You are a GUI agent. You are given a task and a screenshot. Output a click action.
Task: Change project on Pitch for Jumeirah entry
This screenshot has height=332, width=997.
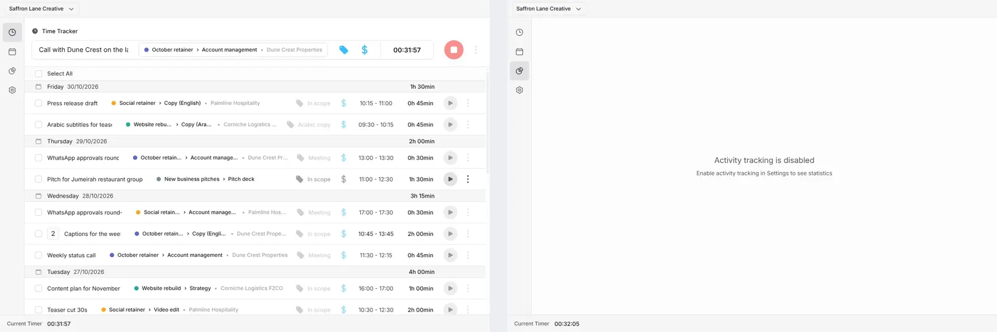point(206,179)
